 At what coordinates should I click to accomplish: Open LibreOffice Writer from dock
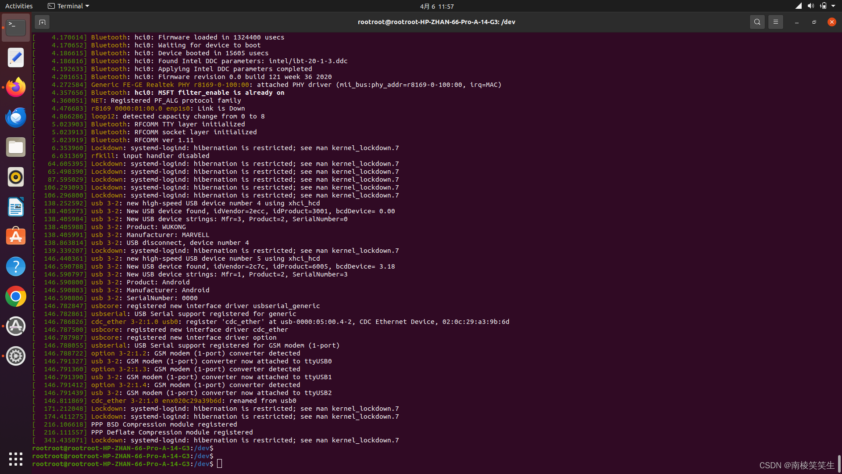16,207
